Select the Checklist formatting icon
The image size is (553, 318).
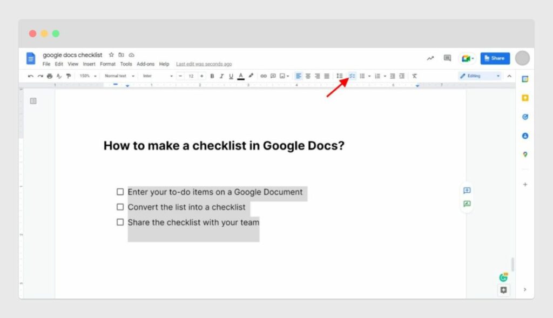click(352, 76)
